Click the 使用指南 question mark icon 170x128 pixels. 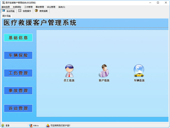[36, 10]
